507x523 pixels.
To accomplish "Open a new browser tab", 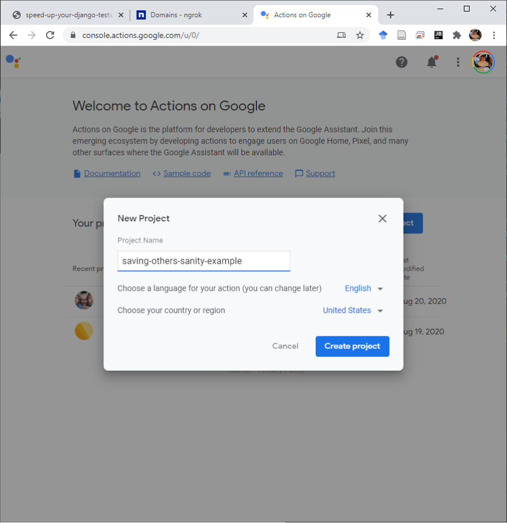I will point(390,15).
